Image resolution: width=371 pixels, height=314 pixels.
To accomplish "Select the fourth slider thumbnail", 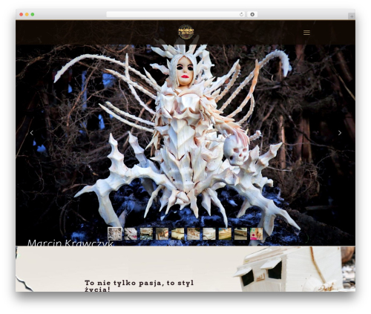I will coord(162,234).
